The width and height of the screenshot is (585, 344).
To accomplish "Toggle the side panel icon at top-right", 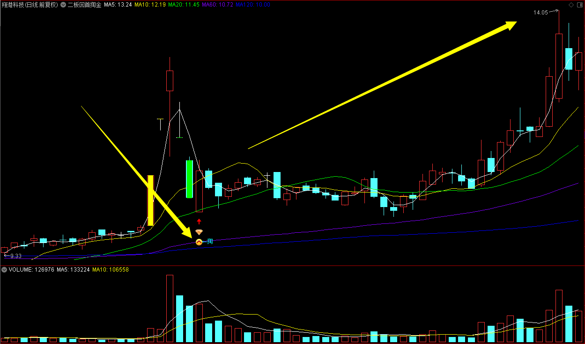I will click(580, 5).
